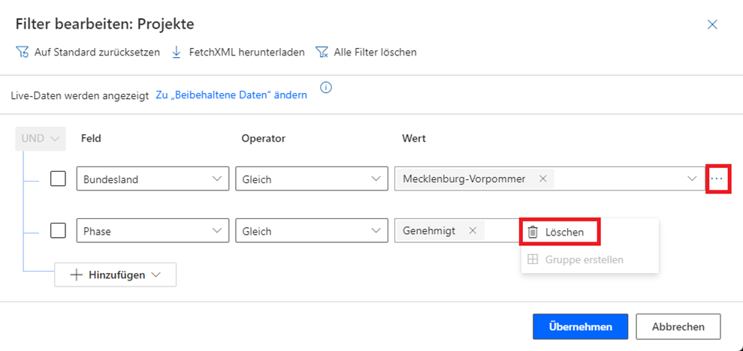743x351 pixels.
Task: Close the Filter bearbeiten dialog
Action: coord(712,25)
